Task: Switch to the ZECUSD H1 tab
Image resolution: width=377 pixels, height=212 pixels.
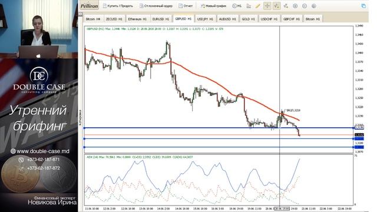Action: (x=114, y=19)
